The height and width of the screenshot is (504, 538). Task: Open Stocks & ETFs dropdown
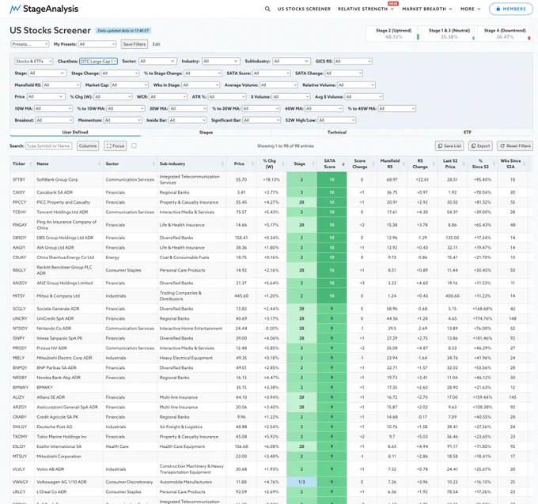click(x=33, y=62)
